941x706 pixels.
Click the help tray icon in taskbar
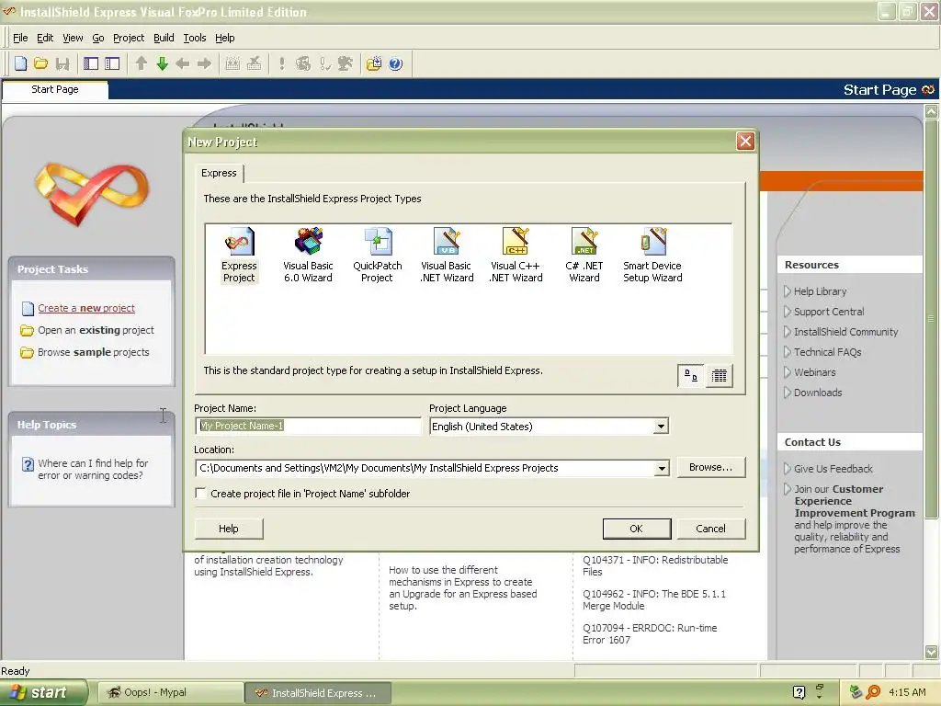click(799, 692)
